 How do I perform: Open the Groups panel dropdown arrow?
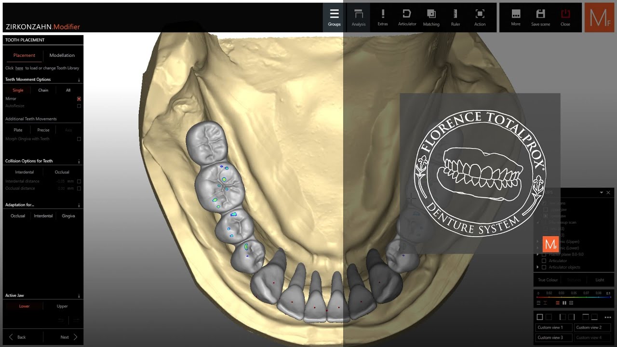(x=602, y=192)
